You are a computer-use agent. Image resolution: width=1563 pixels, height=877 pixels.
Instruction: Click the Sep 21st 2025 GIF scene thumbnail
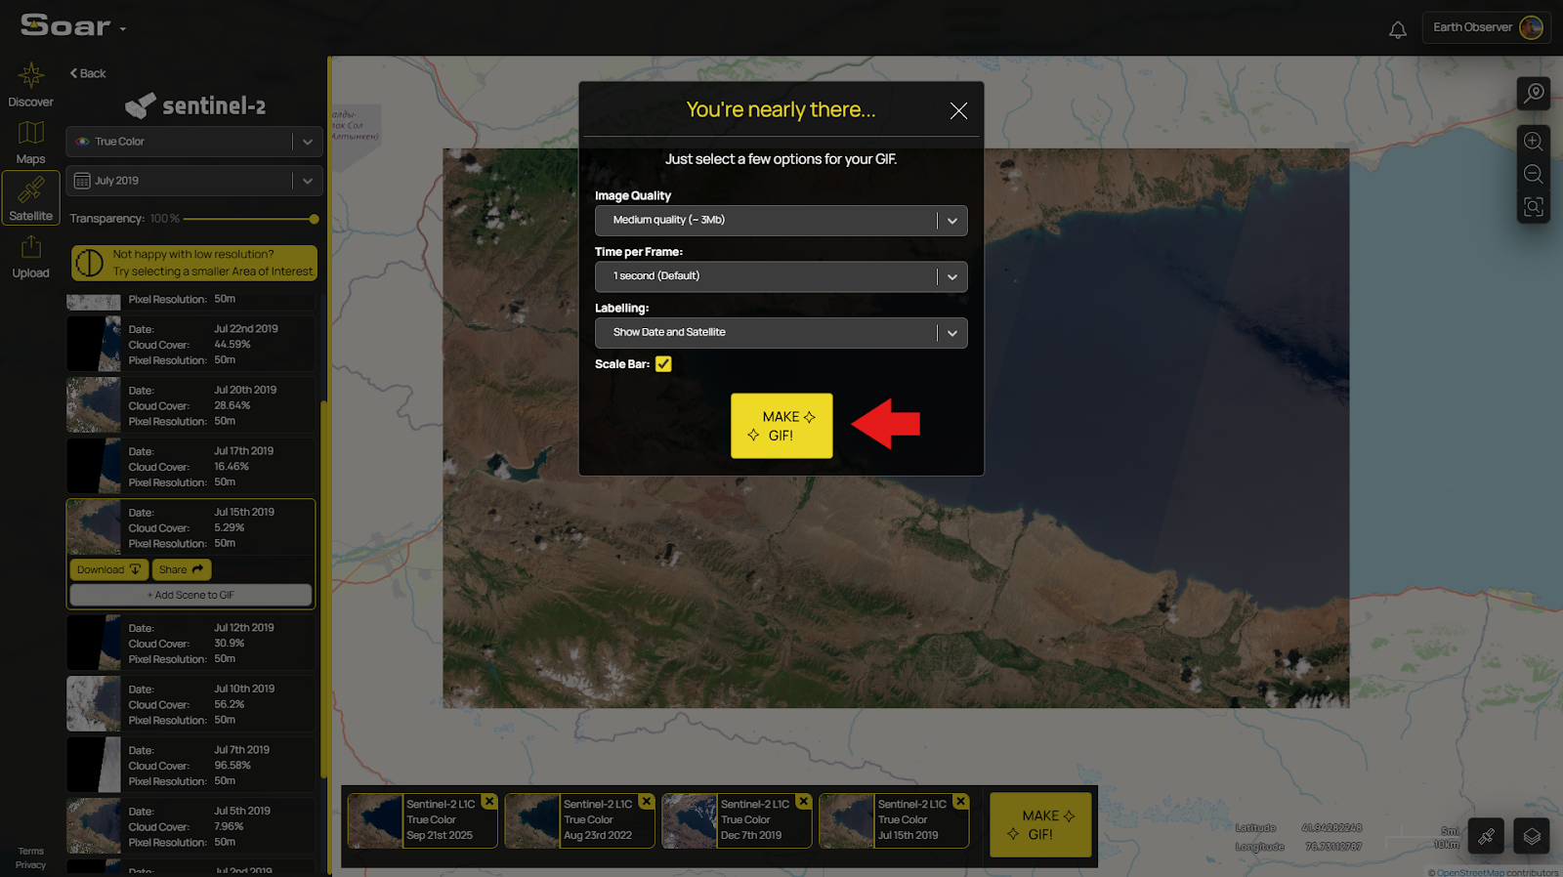(x=375, y=820)
